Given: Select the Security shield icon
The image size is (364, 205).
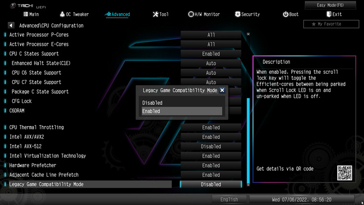Looking at the screenshot, I should [238, 14].
